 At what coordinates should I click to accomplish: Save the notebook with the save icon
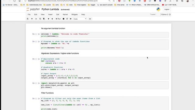coord(28,19)
